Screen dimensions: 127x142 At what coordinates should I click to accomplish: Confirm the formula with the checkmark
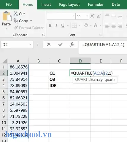(x=60, y=45)
